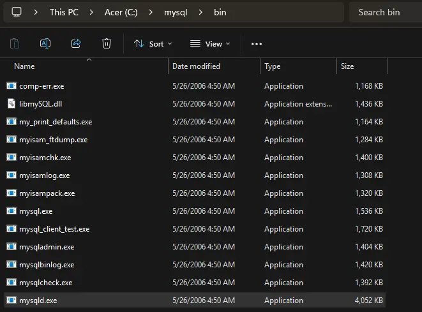Click the Rename icon in toolbar
Screen dimensions: 422x312
pyautogui.click(x=45, y=43)
